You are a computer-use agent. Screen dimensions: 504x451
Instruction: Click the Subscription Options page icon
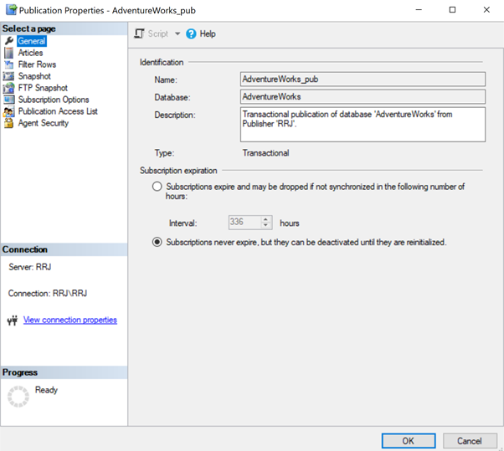click(9, 100)
